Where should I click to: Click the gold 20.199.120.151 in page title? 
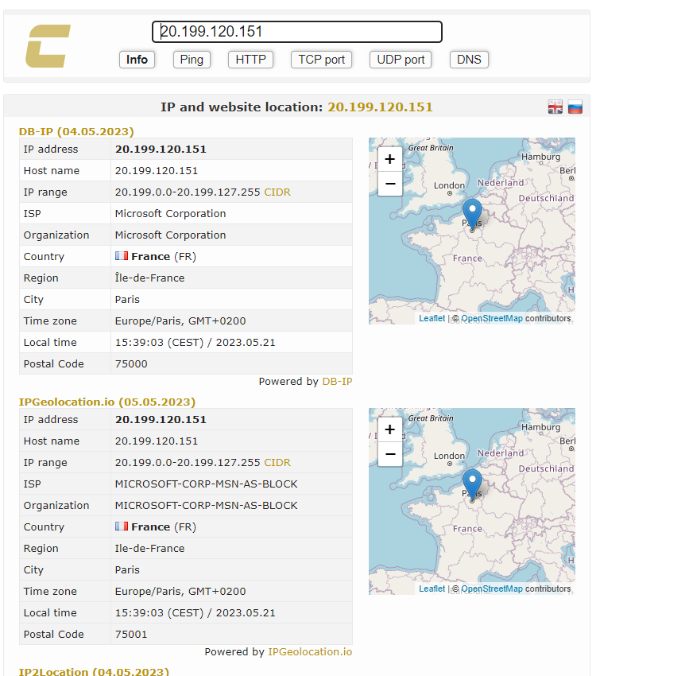click(380, 107)
